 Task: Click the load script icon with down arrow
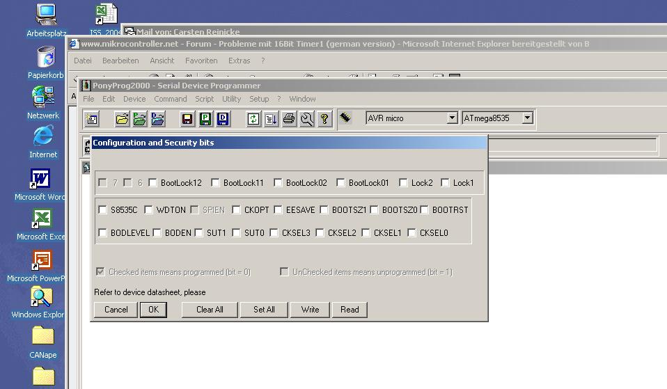[x=271, y=118]
